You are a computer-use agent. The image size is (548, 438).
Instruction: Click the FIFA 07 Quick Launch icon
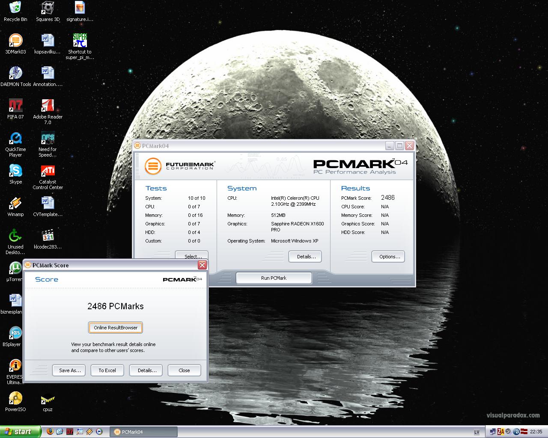point(70,432)
